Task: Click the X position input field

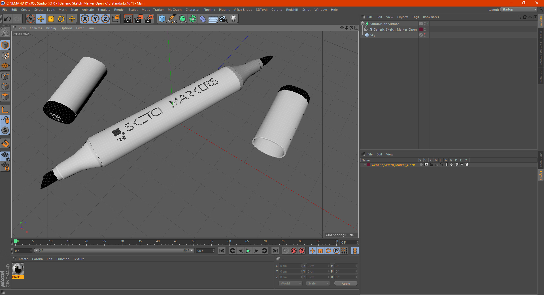Action: [x=290, y=266]
